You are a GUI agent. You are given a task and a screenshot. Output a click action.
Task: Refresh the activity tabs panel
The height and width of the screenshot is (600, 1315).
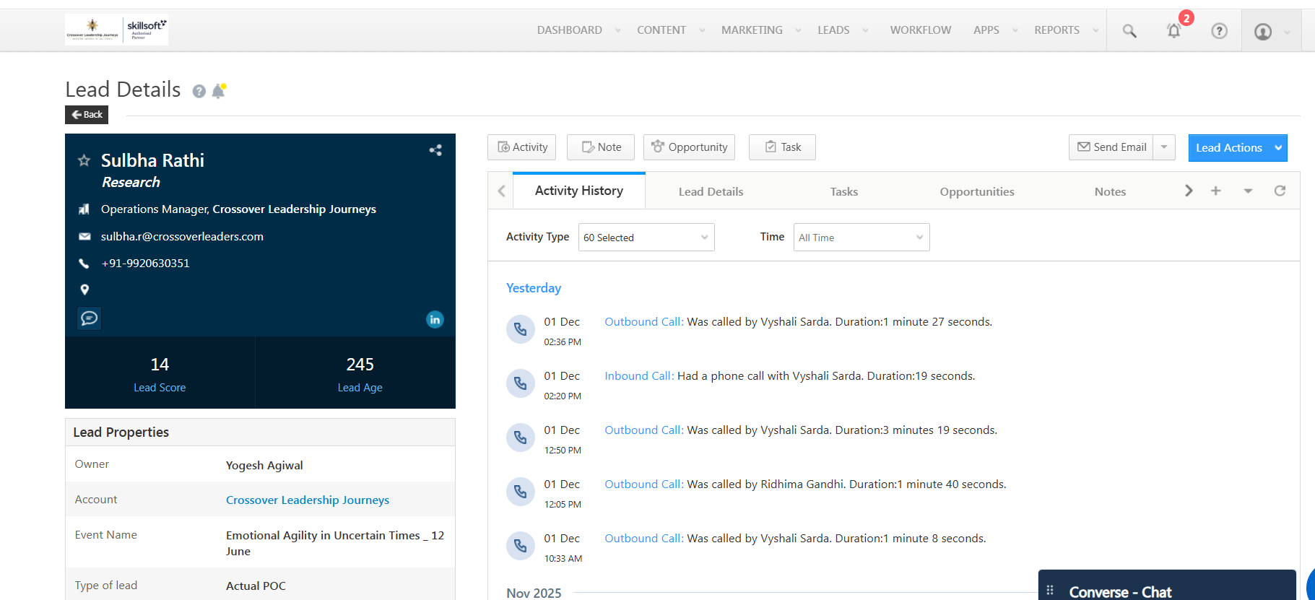point(1280,191)
